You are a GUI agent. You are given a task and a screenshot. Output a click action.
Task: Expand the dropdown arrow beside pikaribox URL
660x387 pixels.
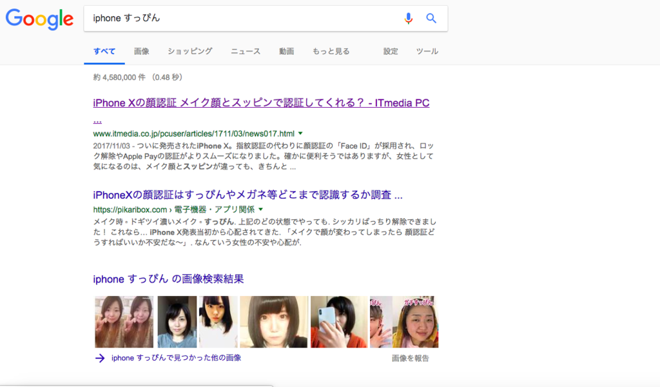click(x=260, y=209)
